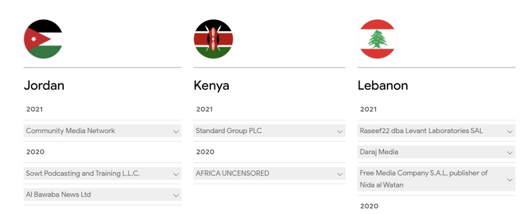The image size is (531, 214).
Task: Expand Raseef22 dba Levant Laboratories chevron
Action: point(510,131)
